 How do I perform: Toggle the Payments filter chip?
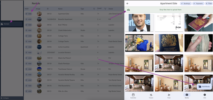tap(198, 4)
